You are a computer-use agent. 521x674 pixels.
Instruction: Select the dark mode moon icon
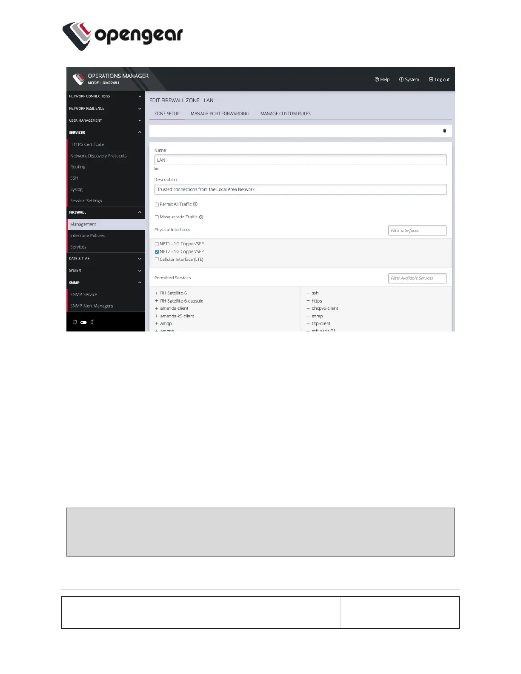[92, 322]
